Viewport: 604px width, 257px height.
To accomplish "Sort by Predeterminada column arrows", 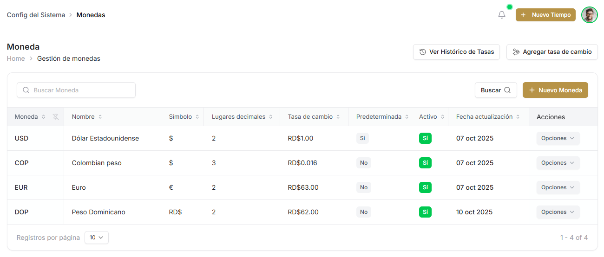I will click(407, 117).
